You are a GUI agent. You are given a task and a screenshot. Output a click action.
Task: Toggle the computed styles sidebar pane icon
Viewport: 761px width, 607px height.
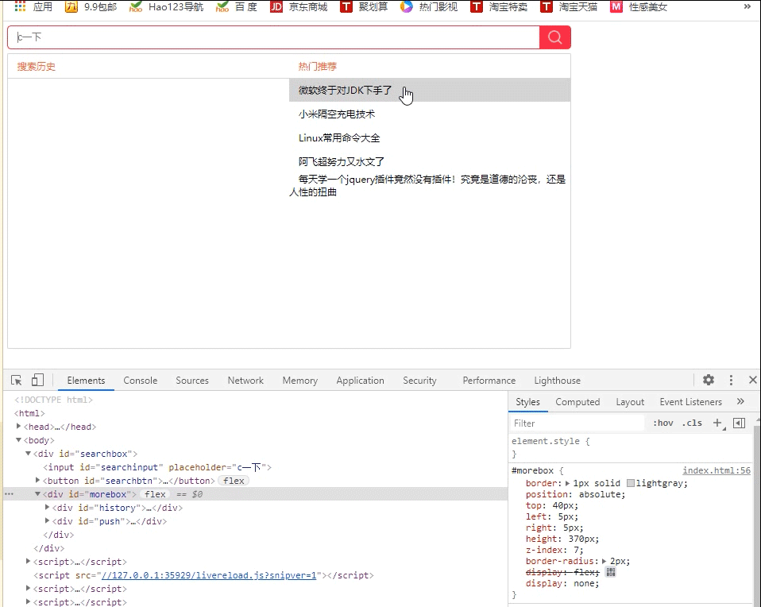coord(739,423)
